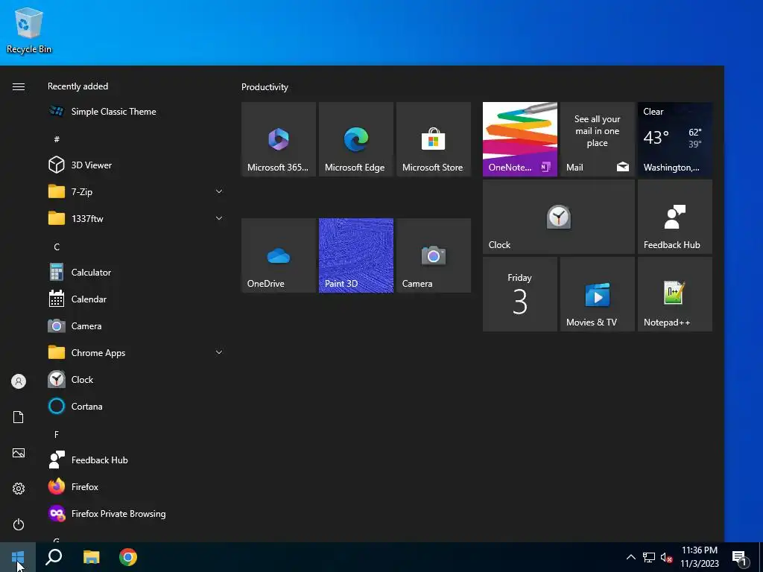The width and height of the screenshot is (763, 572).
Task: Open Calculator in the app list
Action: [x=136, y=273]
